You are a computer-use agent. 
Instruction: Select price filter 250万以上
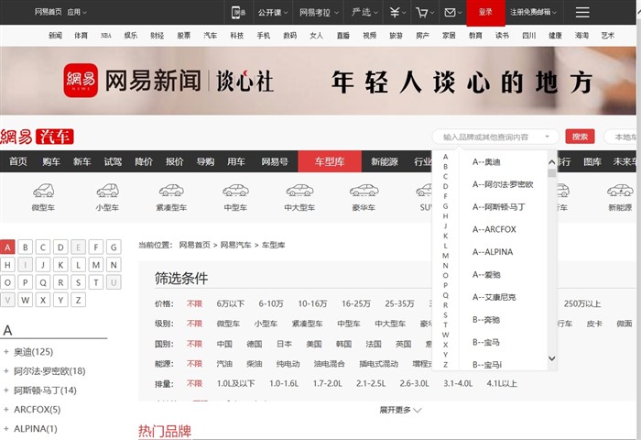click(x=582, y=303)
